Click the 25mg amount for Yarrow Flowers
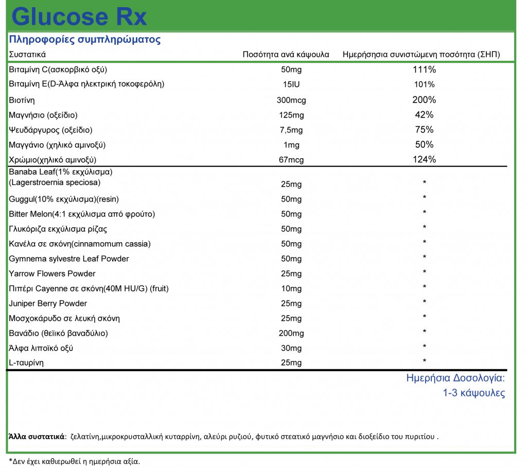Viewport: 527px width, 468px height. [x=291, y=274]
